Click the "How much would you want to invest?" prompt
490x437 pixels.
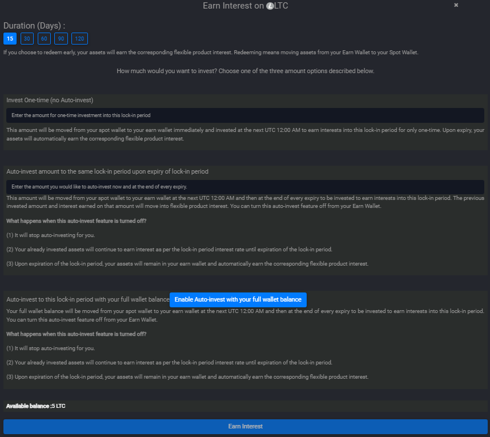[x=245, y=71]
